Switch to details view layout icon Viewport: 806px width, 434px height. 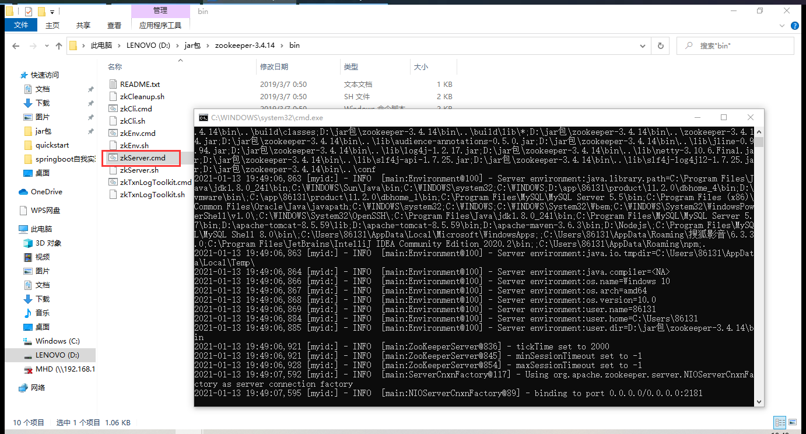[x=780, y=422]
